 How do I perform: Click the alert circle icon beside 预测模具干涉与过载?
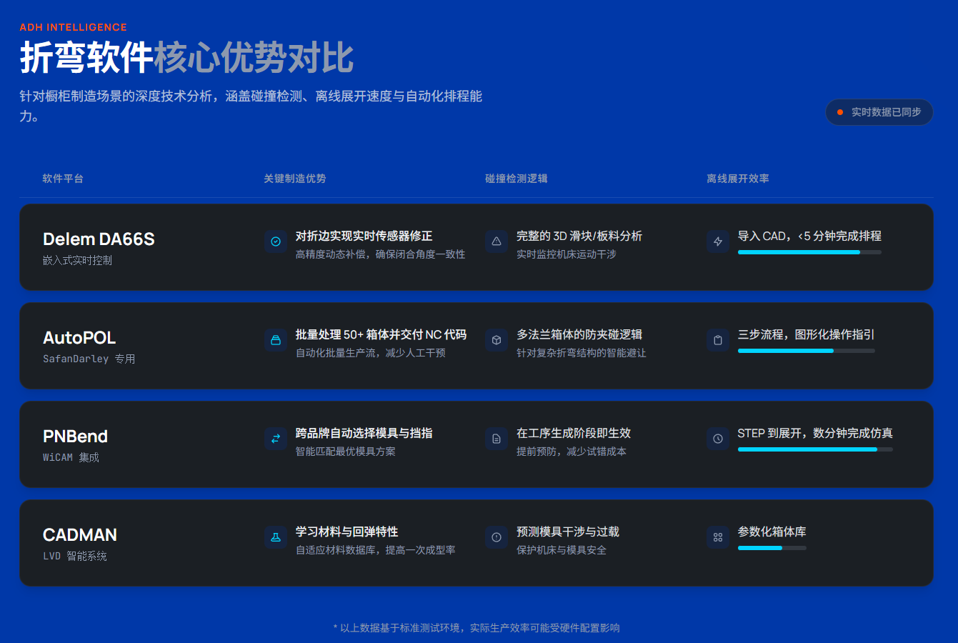[x=497, y=537]
